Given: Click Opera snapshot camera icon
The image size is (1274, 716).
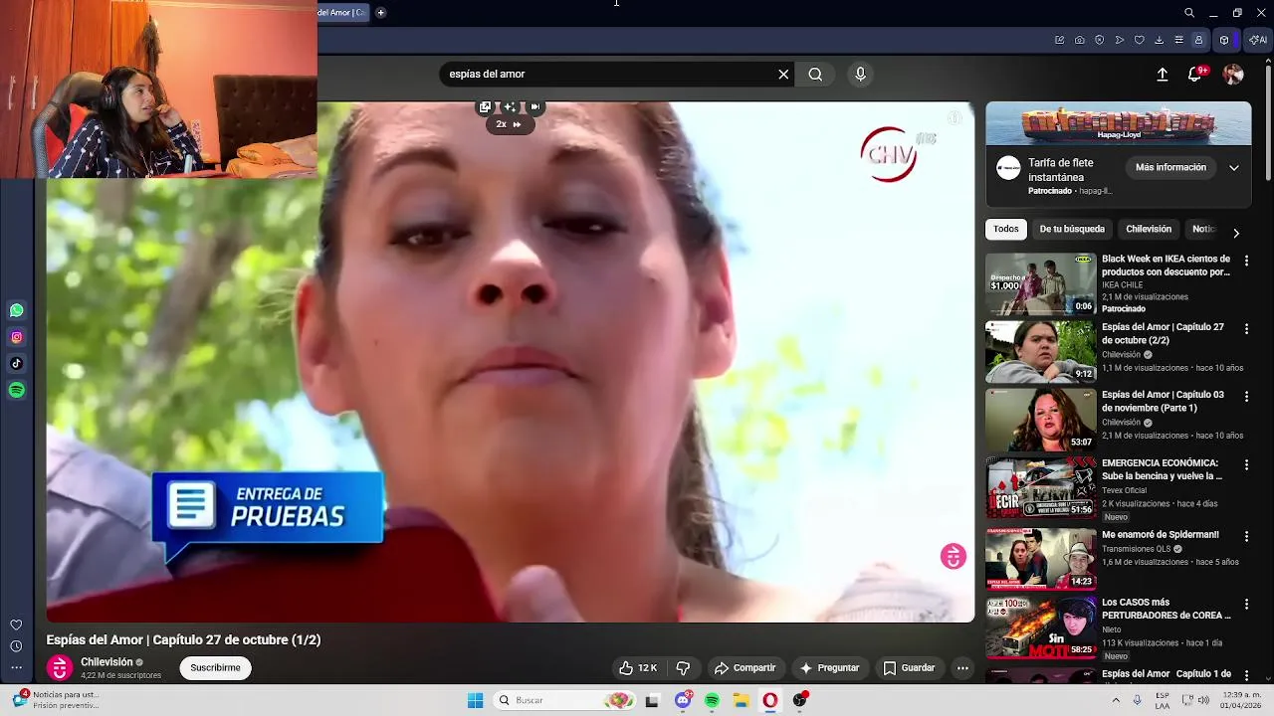Looking at the screenshot, I should [x=1079, y=40].
